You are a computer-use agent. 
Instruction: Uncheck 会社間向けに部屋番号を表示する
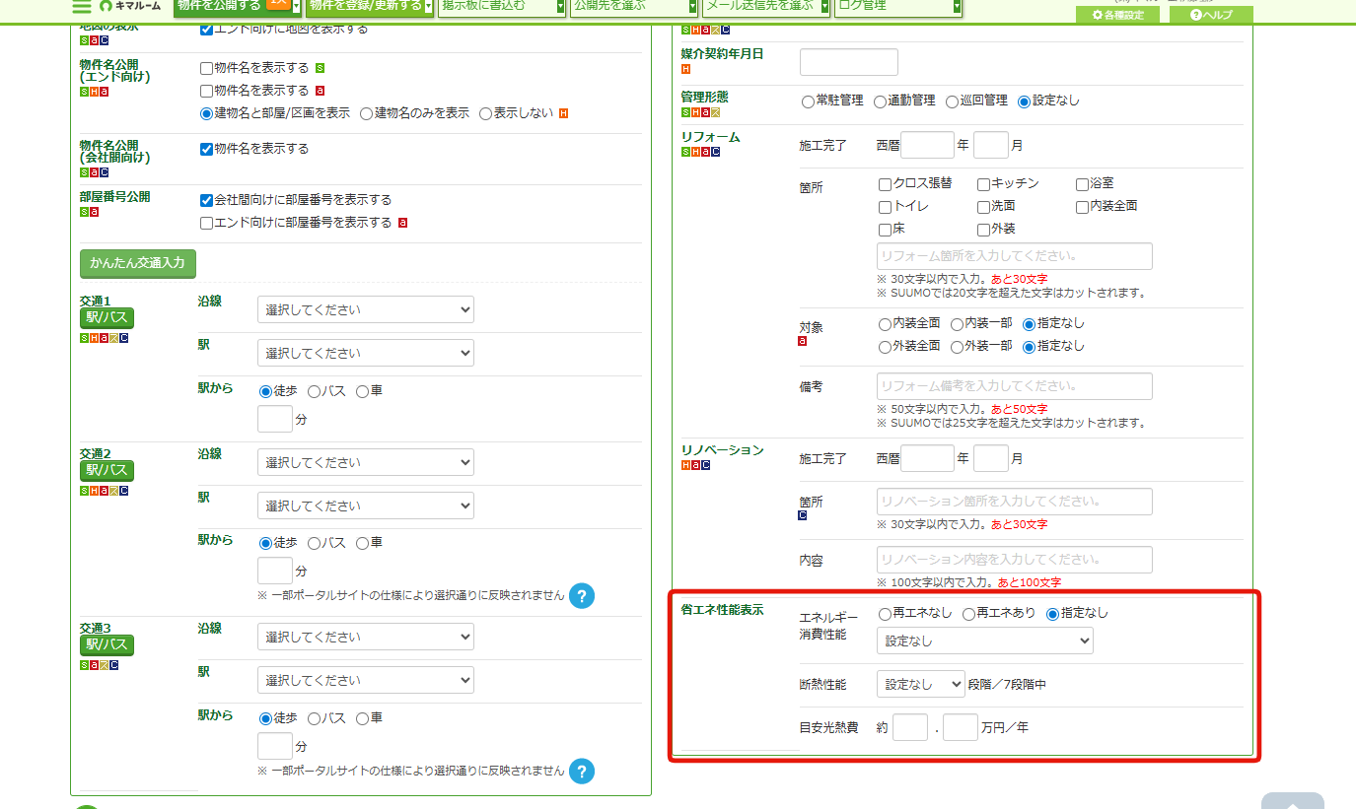pos(206,200)
